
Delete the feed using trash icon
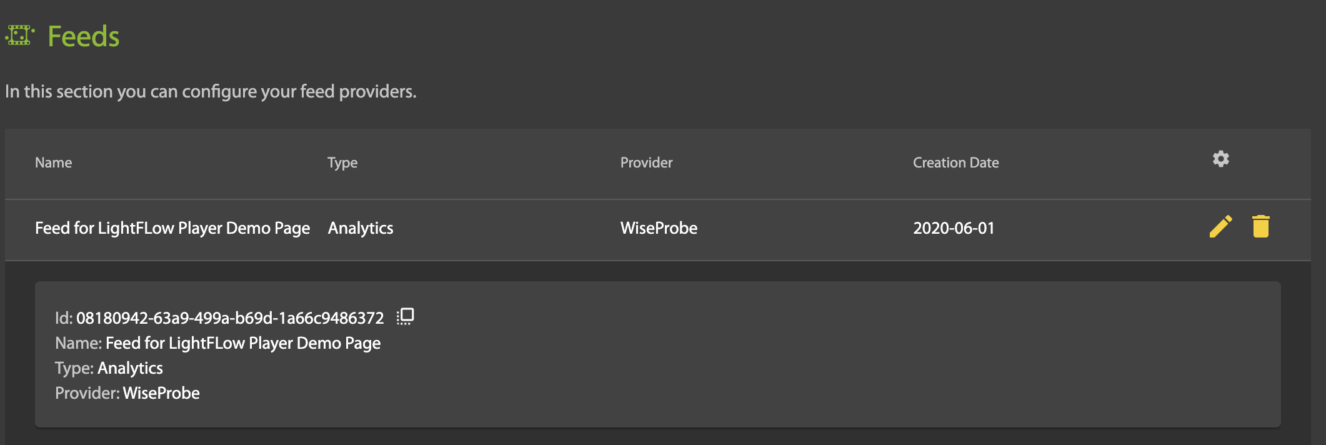[x=1261, y=226]
